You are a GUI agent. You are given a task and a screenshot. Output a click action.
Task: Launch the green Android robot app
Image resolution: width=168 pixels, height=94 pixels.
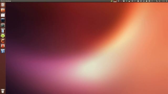3,36
